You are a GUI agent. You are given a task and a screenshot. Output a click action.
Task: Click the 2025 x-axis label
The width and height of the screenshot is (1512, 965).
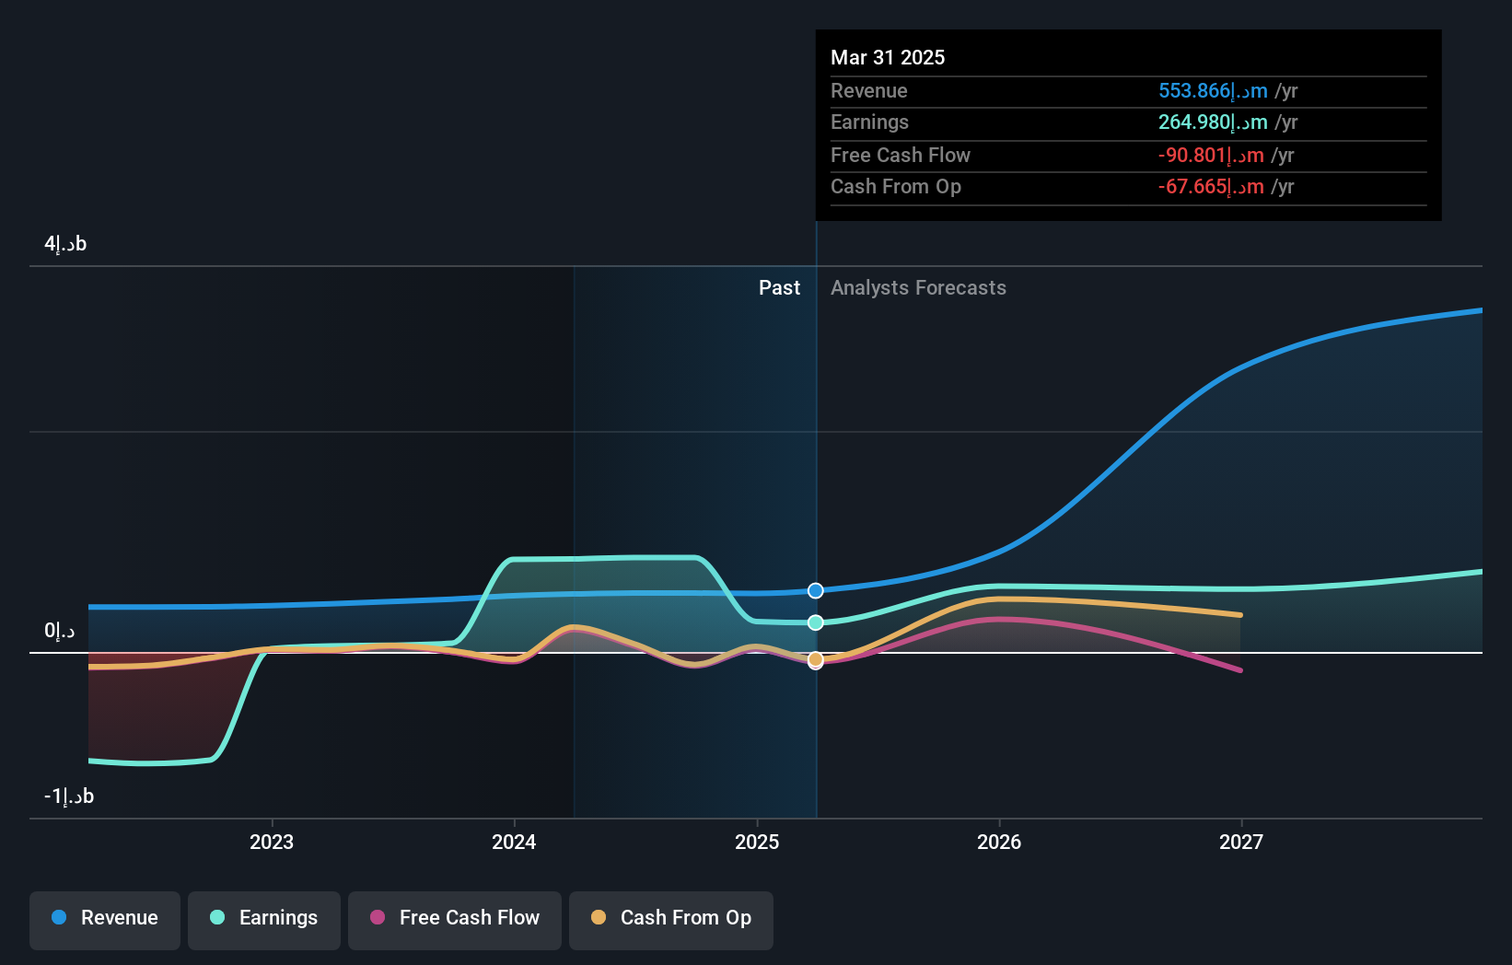757,842
